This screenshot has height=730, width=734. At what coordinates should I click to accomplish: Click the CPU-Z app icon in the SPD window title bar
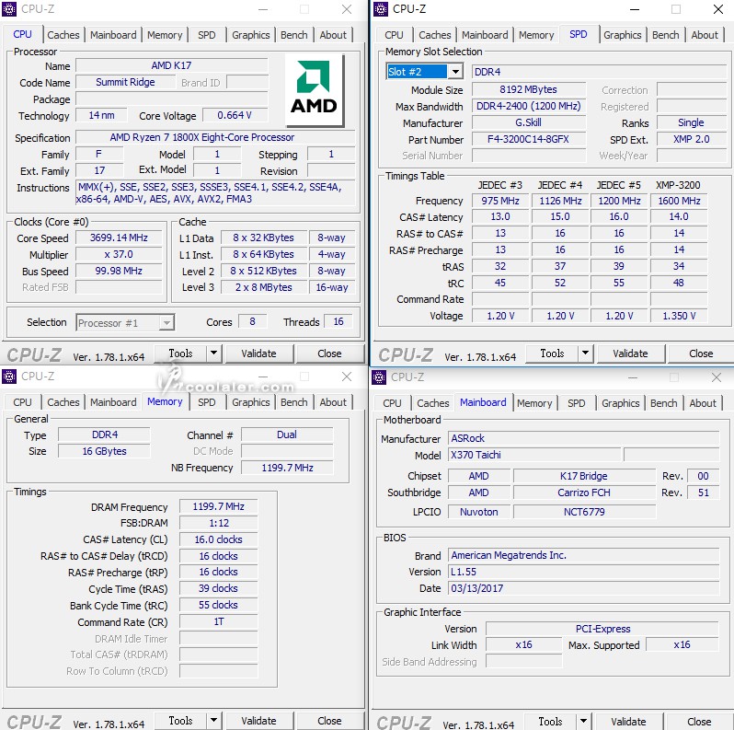pos(381,9)
